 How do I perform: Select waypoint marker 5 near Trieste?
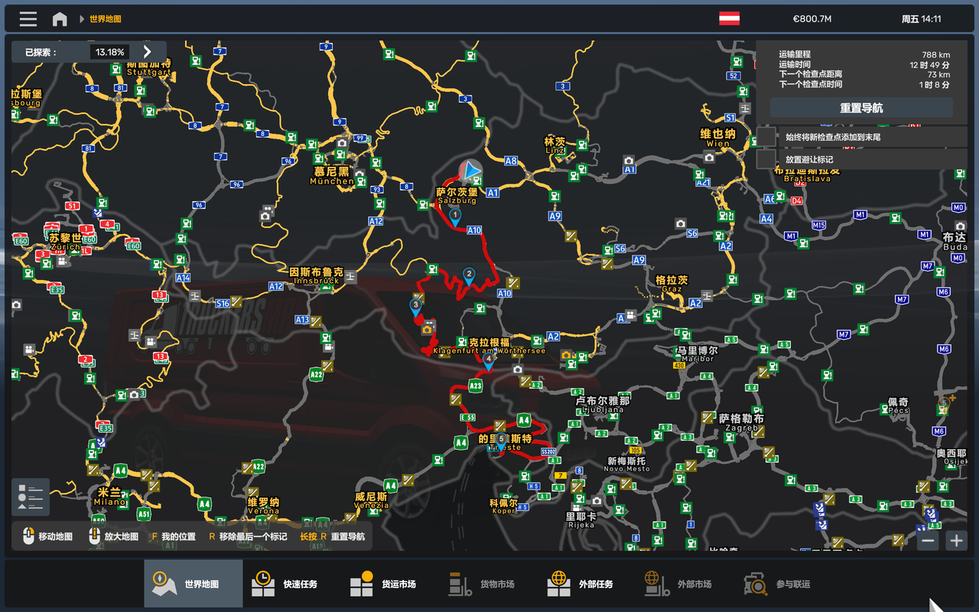(501, 440)
